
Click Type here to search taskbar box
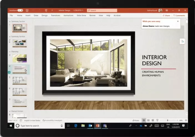(x=39, y=126)
